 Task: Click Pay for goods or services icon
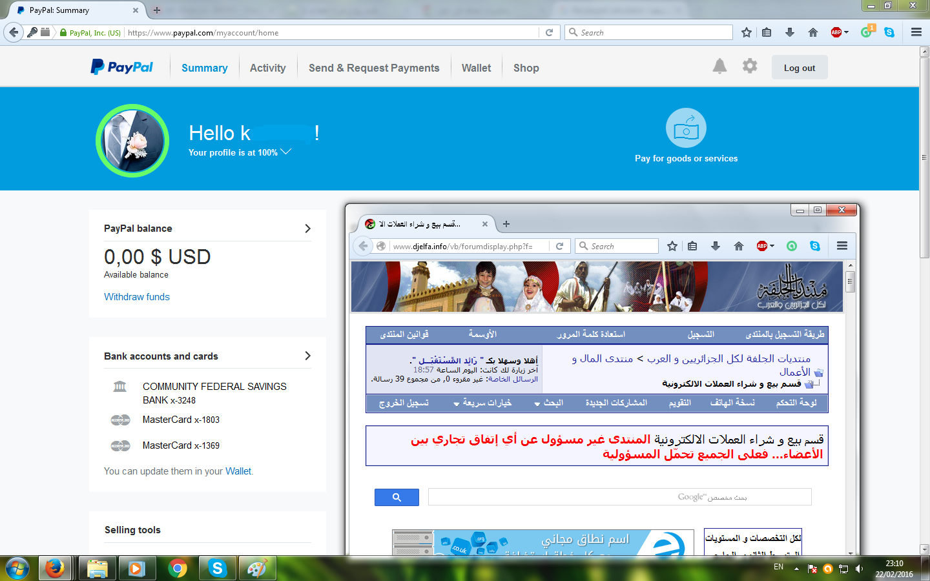click(x=686, y=128)
